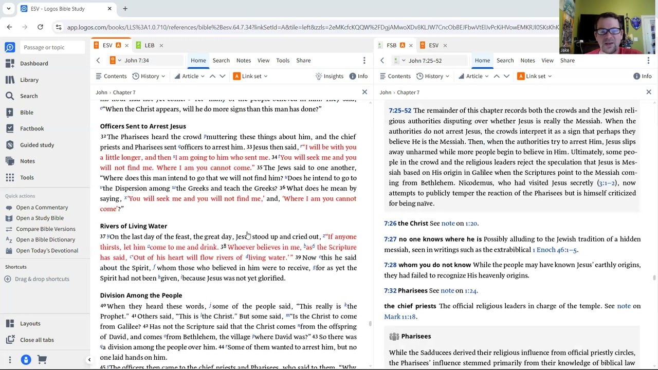Close the ESV breadcrumb bar

(364, 92)
